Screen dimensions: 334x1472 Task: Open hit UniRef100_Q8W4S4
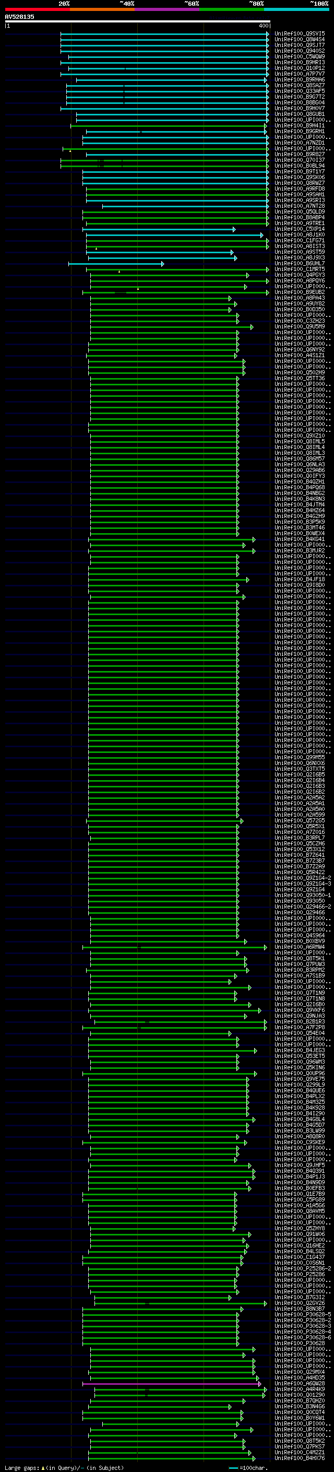(300, 40)
